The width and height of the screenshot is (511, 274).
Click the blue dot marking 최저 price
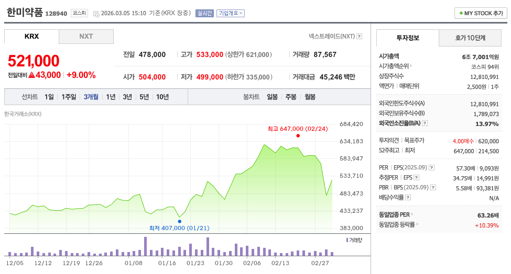180,221
